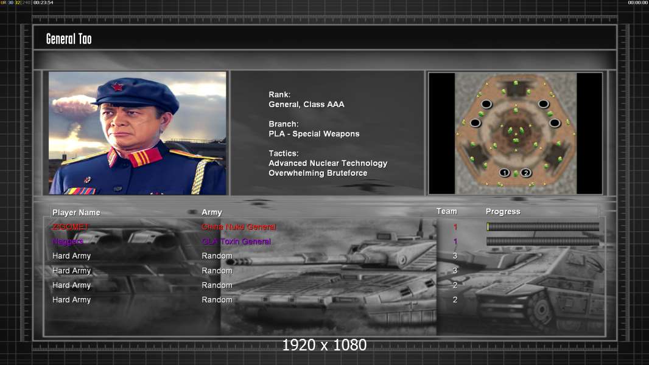Viewport: 649px width, 365px height.
Task: Select the "Tactics:" label
Action: [284, 153]
